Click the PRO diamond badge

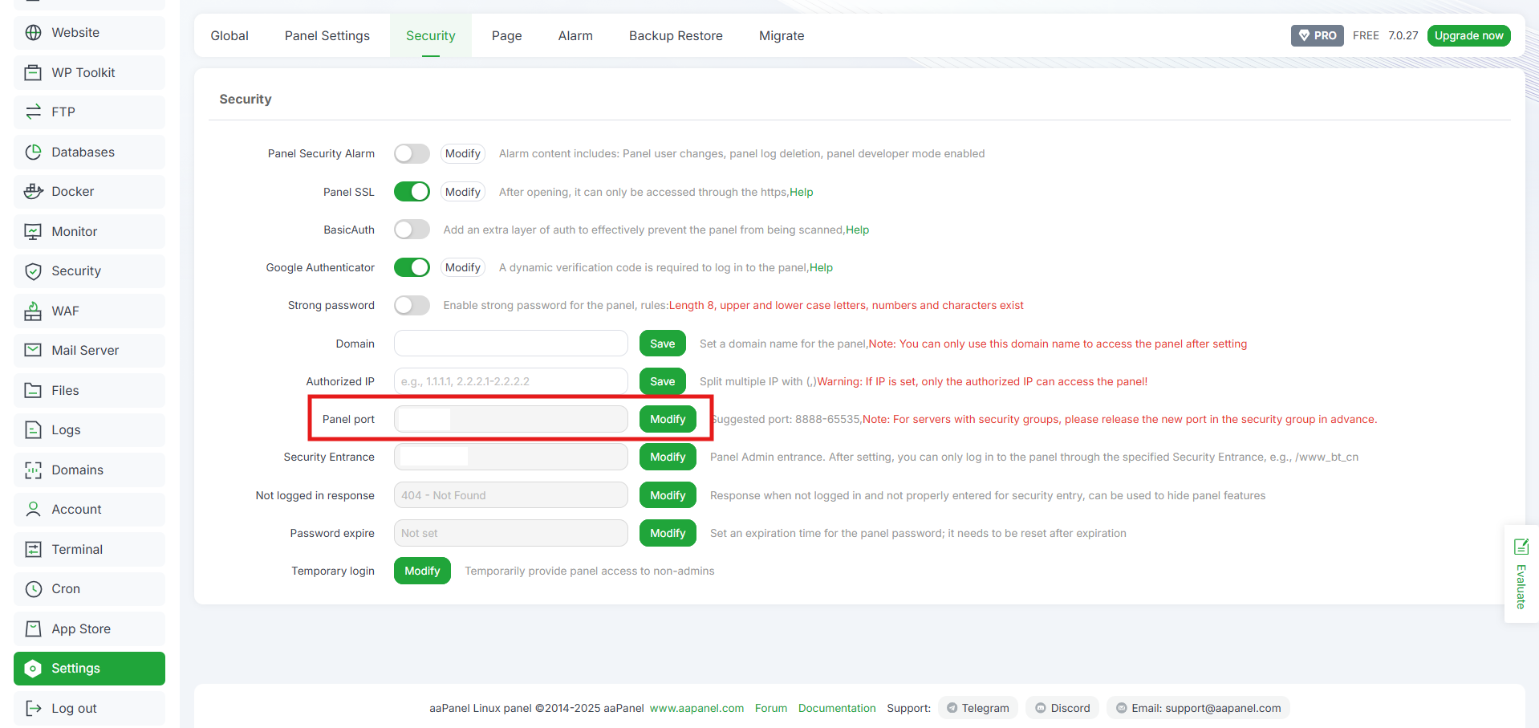click(x=1317, y=35)
